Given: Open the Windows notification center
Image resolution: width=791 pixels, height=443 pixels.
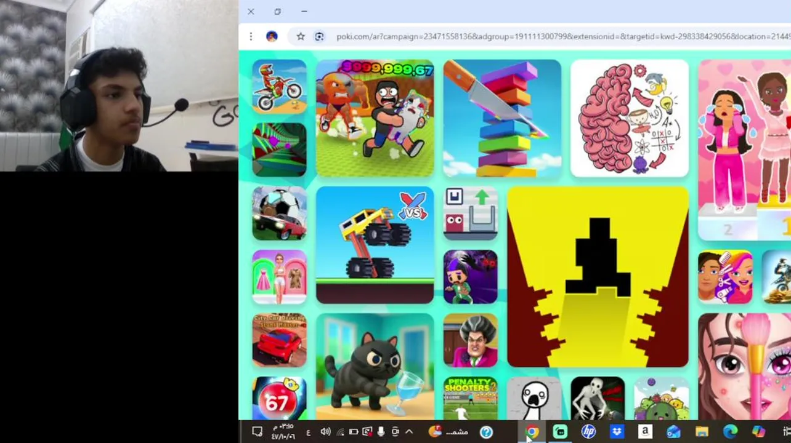Looking at the screenshot, I should (x=258, y=432).
